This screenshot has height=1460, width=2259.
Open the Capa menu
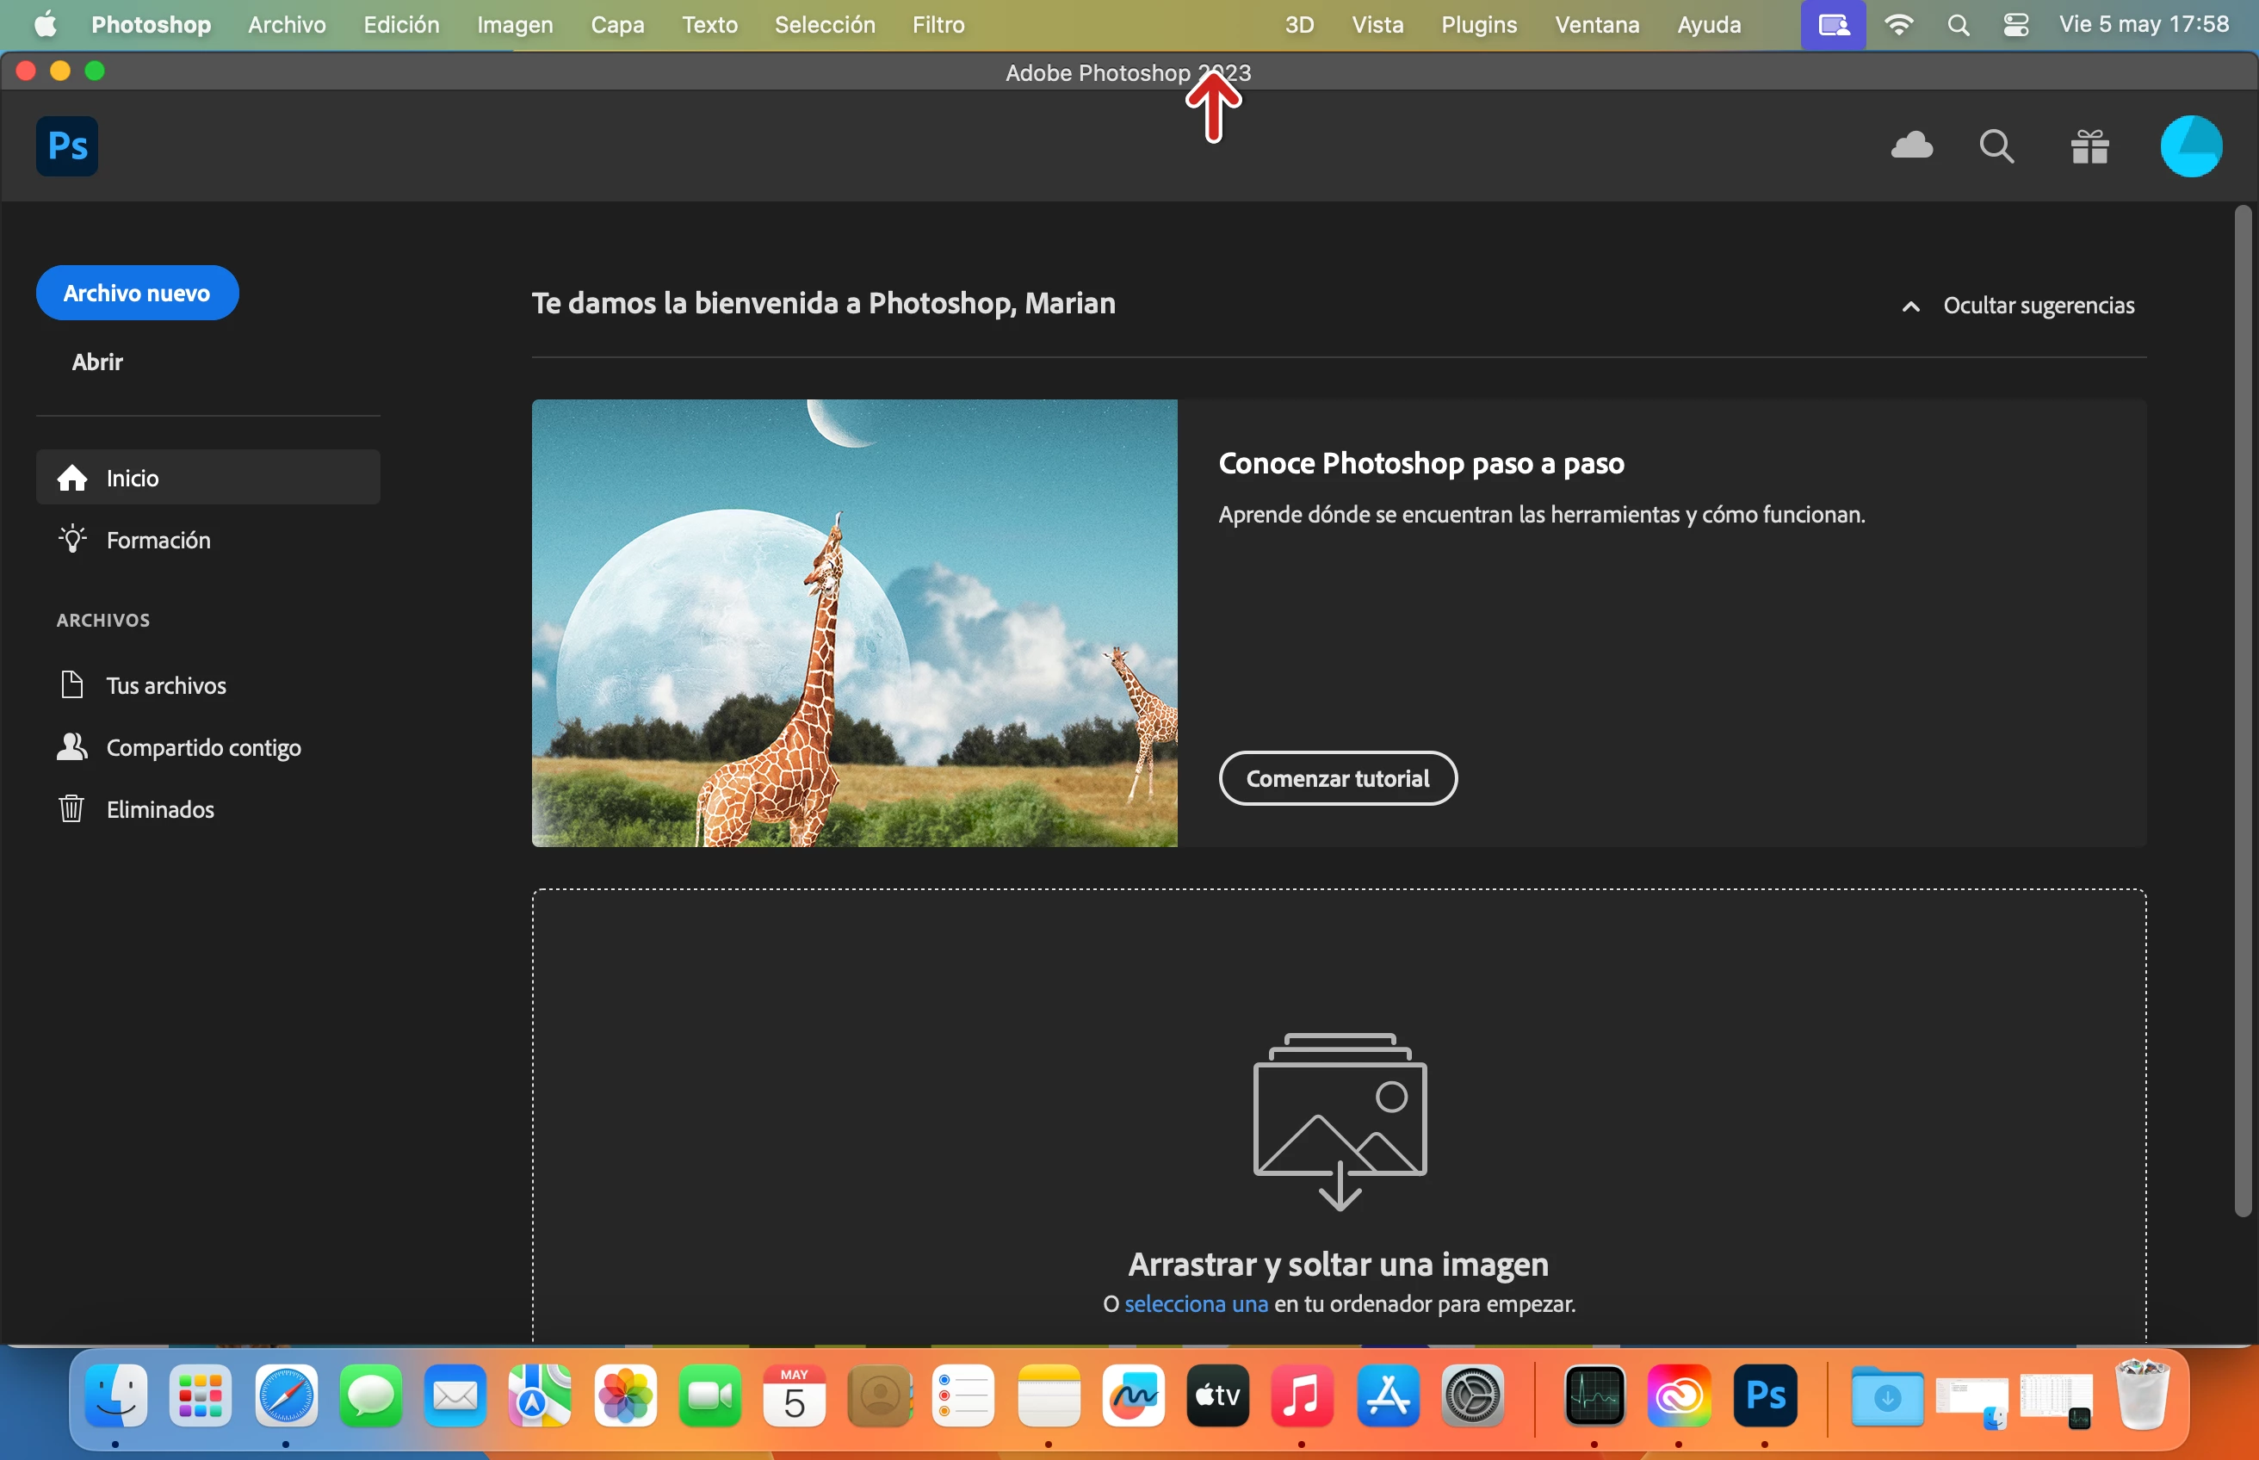pos(617,25)
